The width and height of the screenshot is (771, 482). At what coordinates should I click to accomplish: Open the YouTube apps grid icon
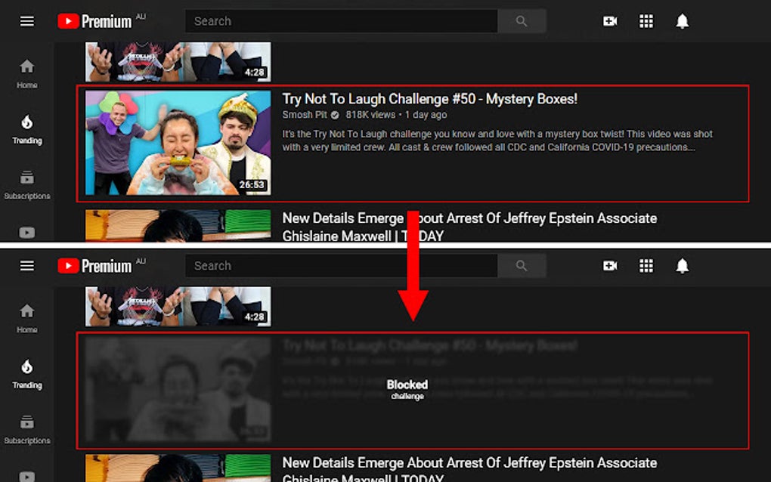646,21
